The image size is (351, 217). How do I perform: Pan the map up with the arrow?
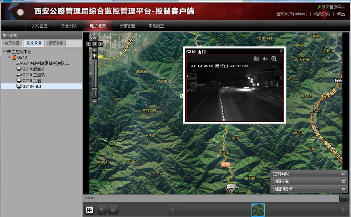[94, 39]
